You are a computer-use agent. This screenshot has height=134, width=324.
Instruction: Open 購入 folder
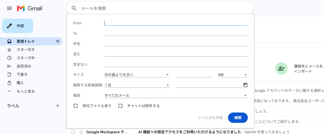click(31, 83)
